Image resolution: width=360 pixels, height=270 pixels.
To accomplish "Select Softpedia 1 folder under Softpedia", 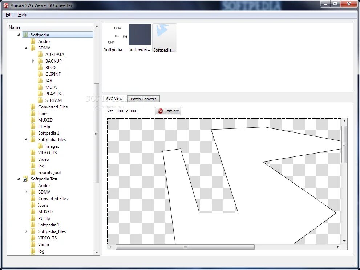I will (x=49, y=133).
